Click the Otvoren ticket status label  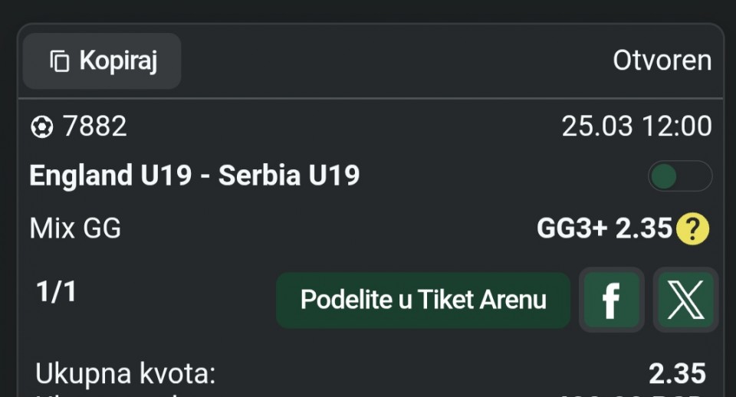coord(662,61)
